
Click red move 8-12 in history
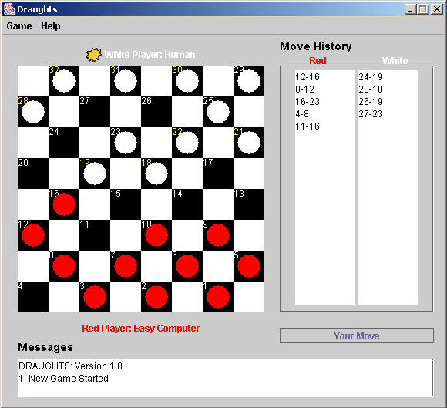(x=304, y=89)
